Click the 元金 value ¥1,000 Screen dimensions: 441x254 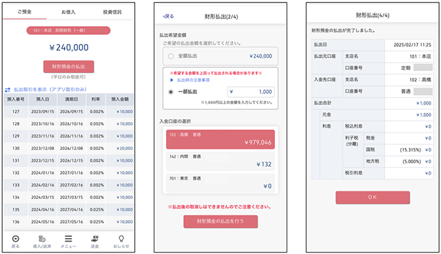(x=424, y=115)
